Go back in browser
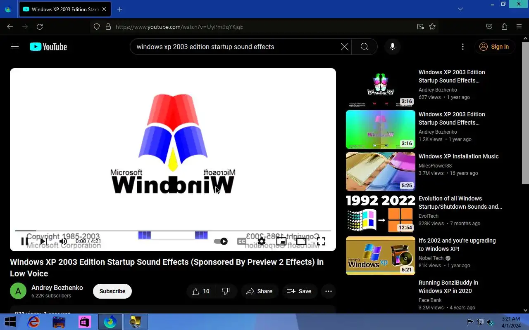 [10, 27]
